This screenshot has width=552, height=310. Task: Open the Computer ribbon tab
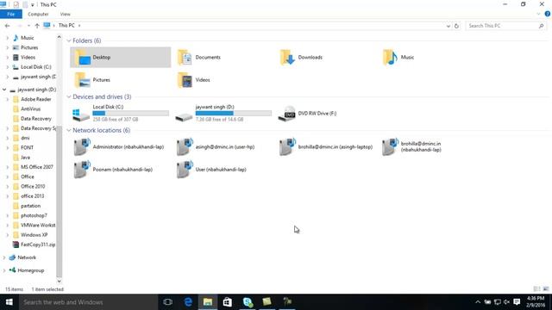click(38, 14)
